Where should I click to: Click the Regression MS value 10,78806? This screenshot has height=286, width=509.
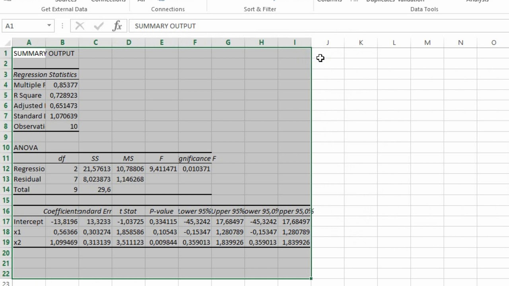tap(128, 169)
